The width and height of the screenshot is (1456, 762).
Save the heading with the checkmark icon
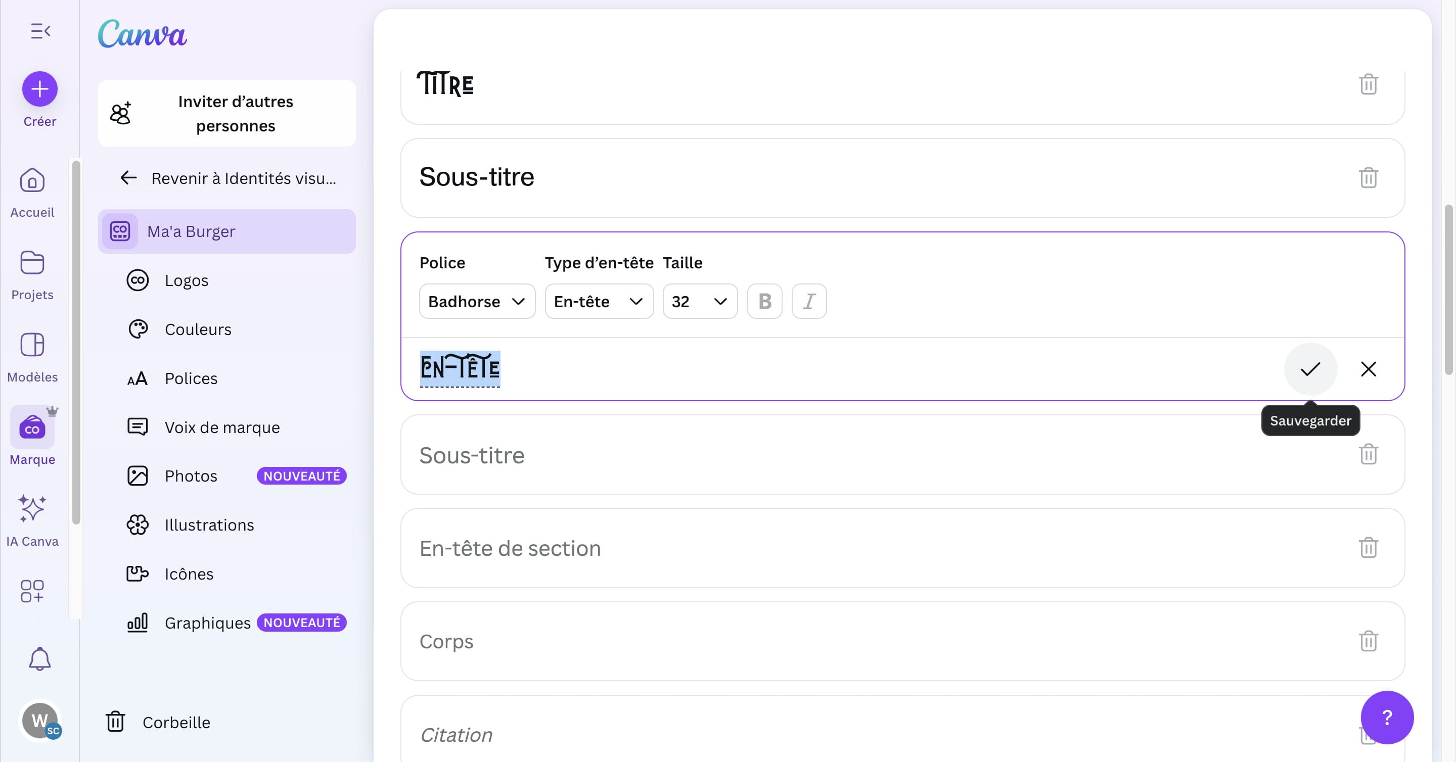(1310, 369)
